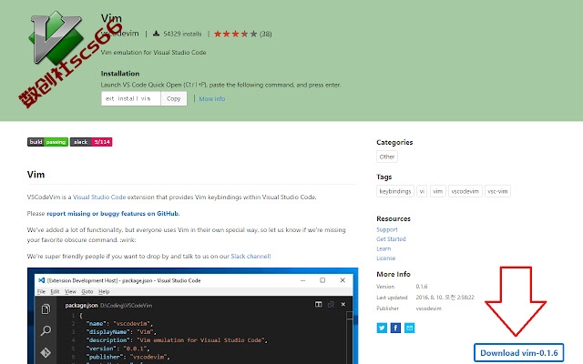The width and height of the screenshot is (583, 364).
Task: Open the File menu in VS Code
Action: (41, 291)
